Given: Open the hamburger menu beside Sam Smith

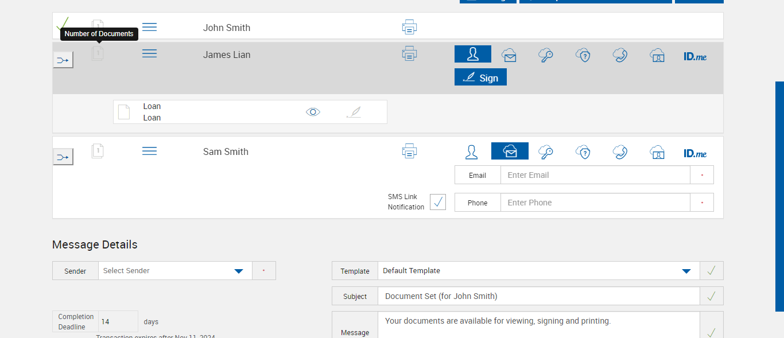Looking at the screenshot, I should [x=149, y=151].
